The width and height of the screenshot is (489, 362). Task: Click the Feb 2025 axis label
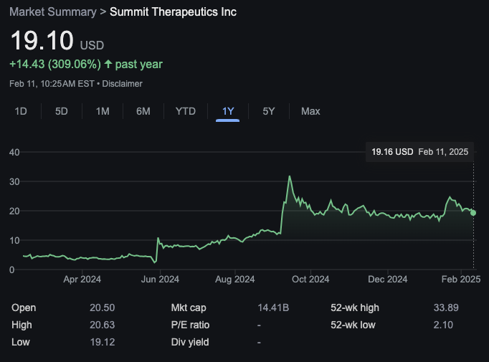[x=461, y=280]
